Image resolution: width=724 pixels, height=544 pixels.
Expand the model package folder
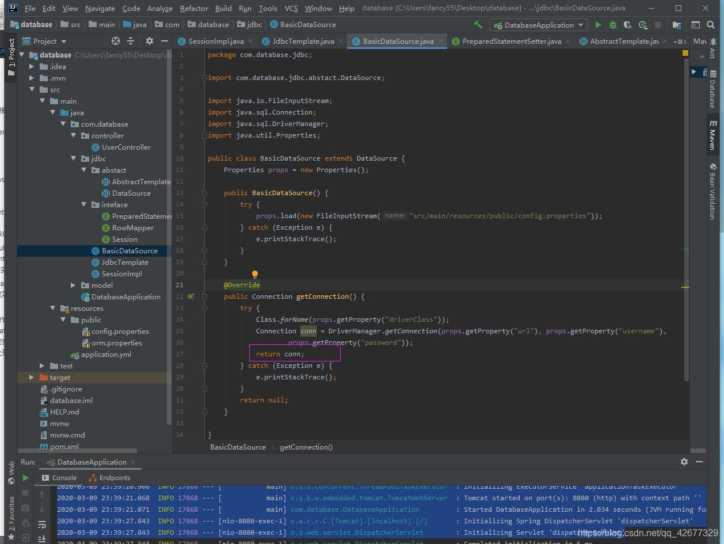tap(73, 286)
